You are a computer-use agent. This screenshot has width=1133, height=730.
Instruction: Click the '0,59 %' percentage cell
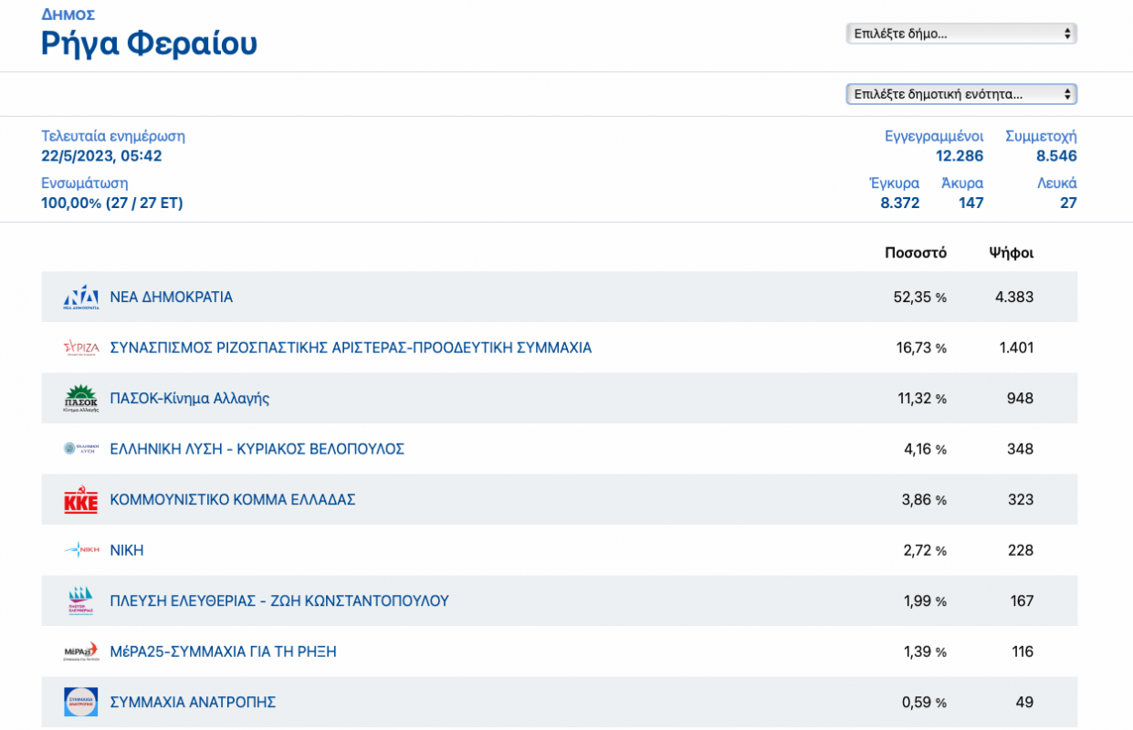pos(924,702)
